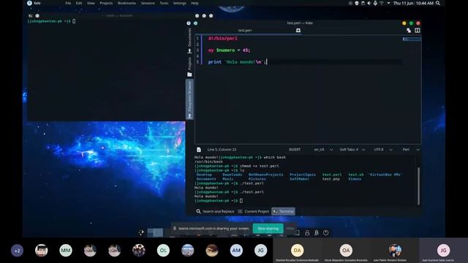The width and height of the screenshot is (468, 263).
Task: Click the Search and Replace magnifier icon
Action: pos(198,211)
